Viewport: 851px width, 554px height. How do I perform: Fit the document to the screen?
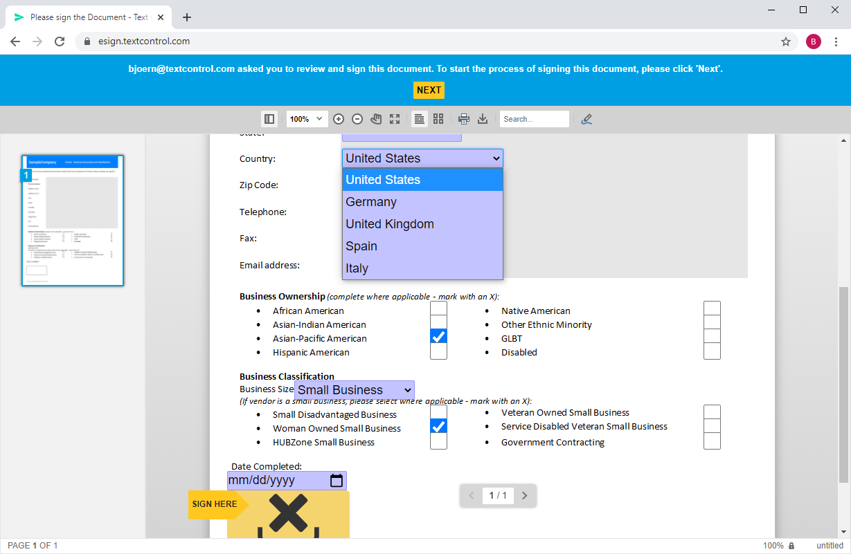pos(395,118)
